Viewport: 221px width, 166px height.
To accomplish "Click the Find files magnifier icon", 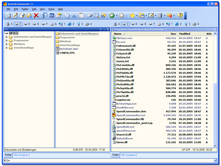I will (x=97, y=15).
